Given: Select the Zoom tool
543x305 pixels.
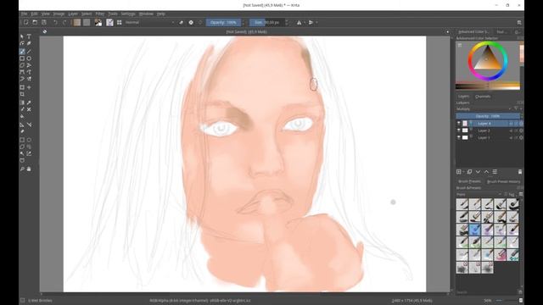Looking at the screenshot, I should click(22, 169).
